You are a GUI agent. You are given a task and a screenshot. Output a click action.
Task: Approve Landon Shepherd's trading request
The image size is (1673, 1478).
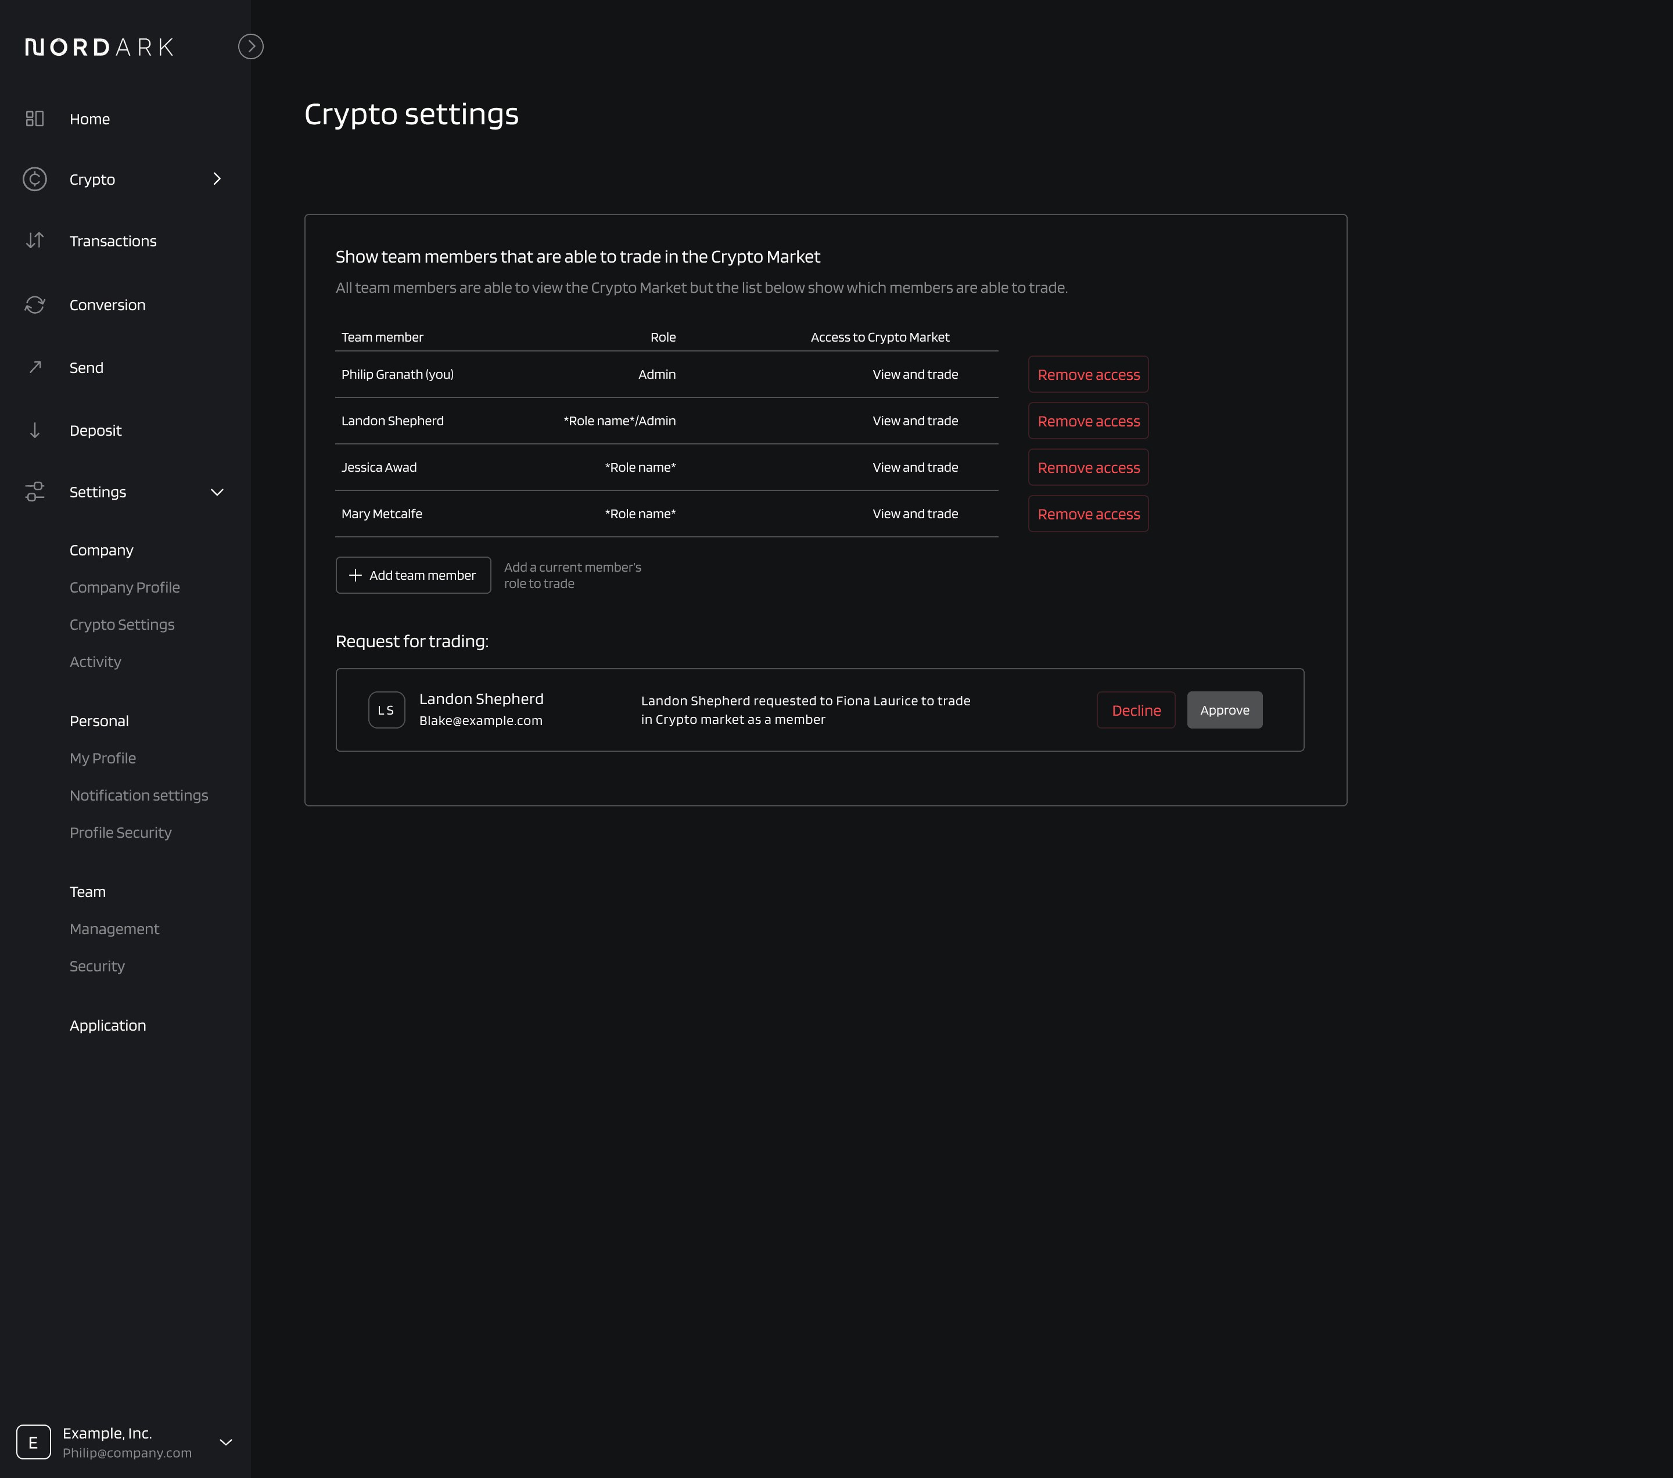(x=1223, y=709)
